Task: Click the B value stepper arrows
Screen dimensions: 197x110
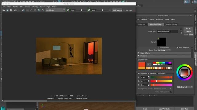Action: 149,85
